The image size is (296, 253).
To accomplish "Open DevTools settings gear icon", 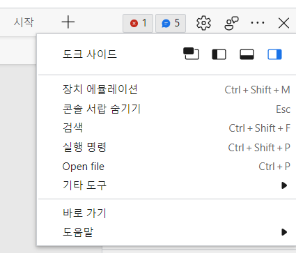I will coord(203,23).
